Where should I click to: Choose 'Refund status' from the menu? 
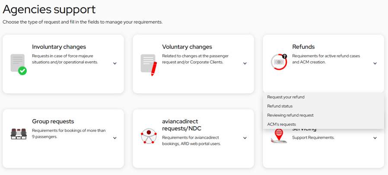[x=280, y=106]
